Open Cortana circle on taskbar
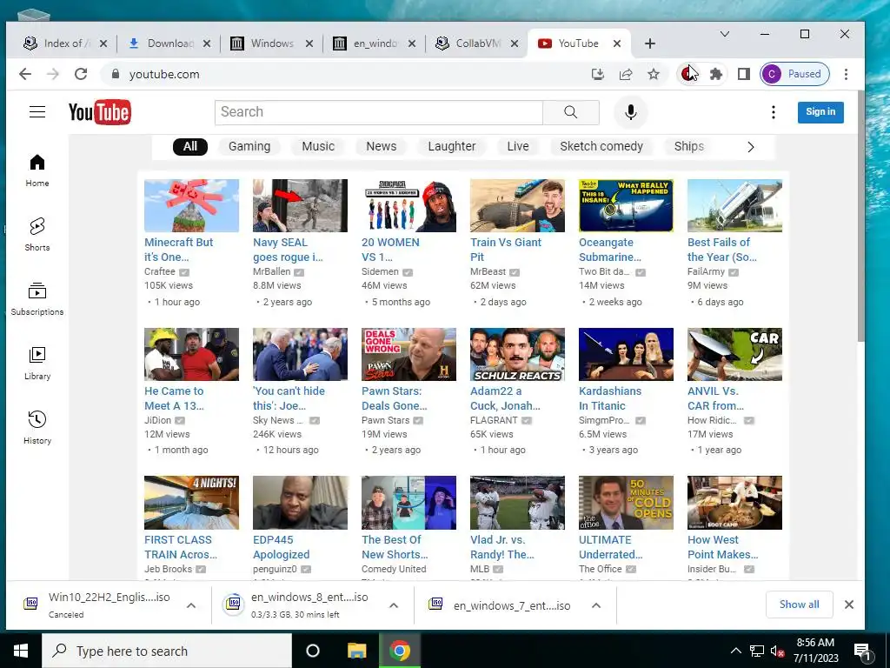Viewport: 890px width, 668px height. coord(313,651)
